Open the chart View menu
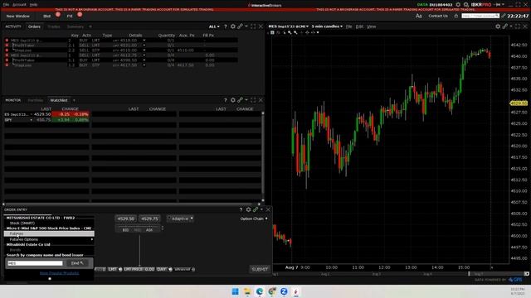This screenshot has height=298, width=531. 371,26
